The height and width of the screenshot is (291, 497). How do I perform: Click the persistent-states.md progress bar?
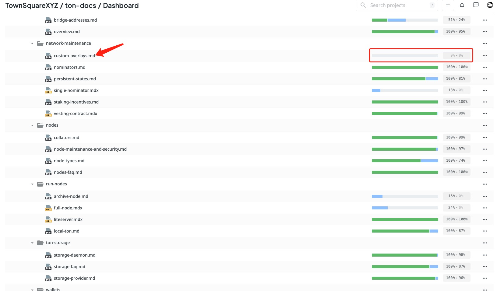tap(405, 79)
